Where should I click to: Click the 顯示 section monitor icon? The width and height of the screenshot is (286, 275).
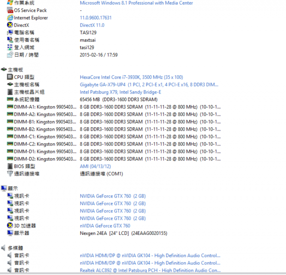4,188
